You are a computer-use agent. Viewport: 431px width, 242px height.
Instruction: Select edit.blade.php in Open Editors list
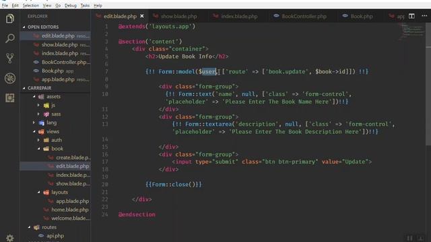click(55, 36)
